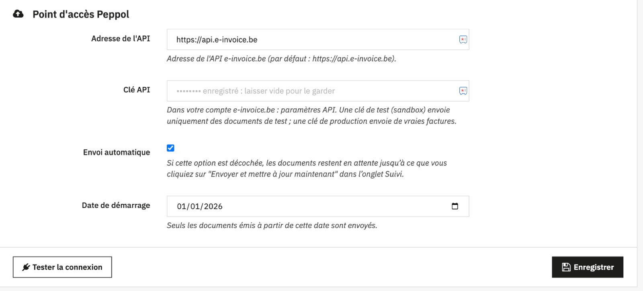Click help text starting 'Seuls les documents émis'
643x291 pixels.
[272, 226]
